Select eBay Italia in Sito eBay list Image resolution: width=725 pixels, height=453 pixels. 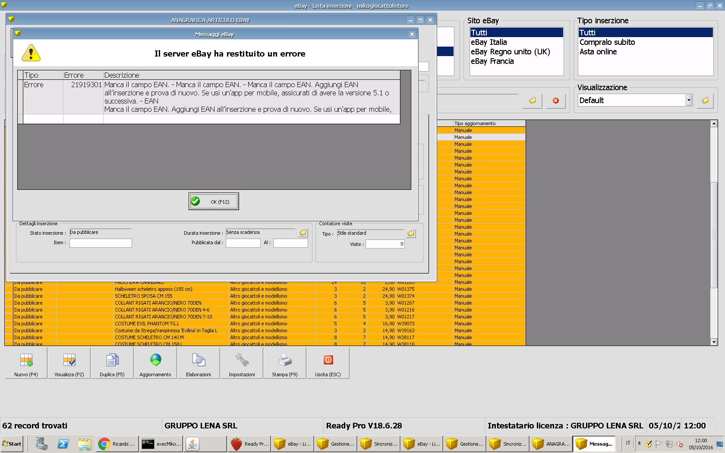pyautogui.click(x=489, y=42)
